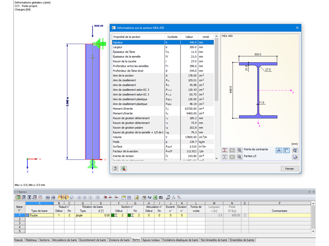329x246 pixels.
Task: Switch to the Matériaux tab
Action: pyautogui.click(x=31, y=240)
